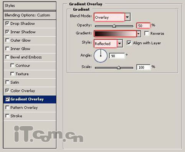This screenshot has width=185, height=152.
Task: Uncheck the Inner Shadow checkbox
Action: 7,32
